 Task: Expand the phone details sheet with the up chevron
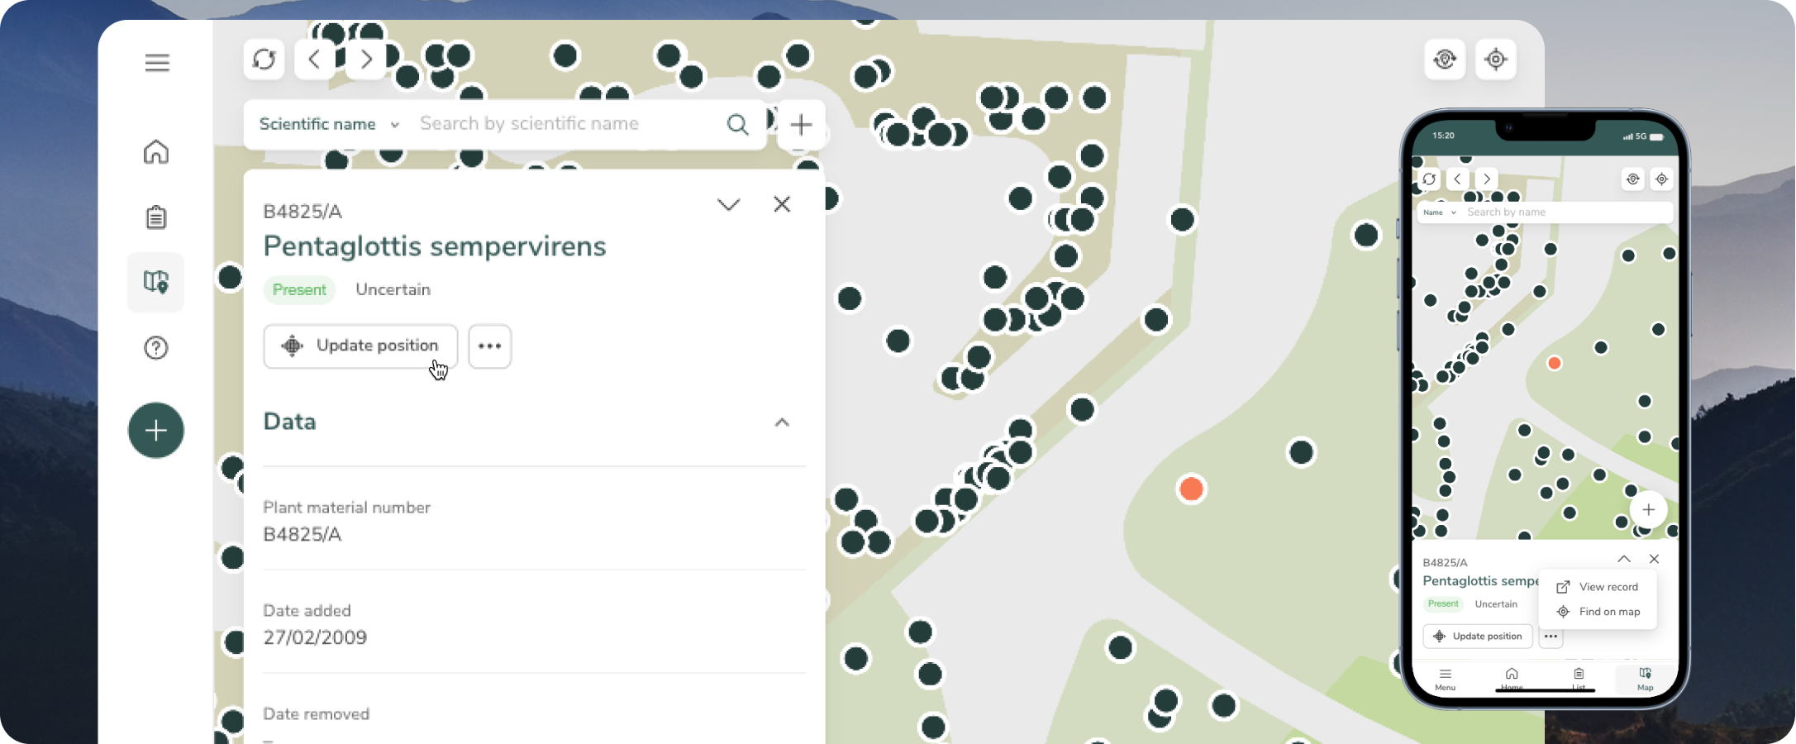(x=1624, y=560)
